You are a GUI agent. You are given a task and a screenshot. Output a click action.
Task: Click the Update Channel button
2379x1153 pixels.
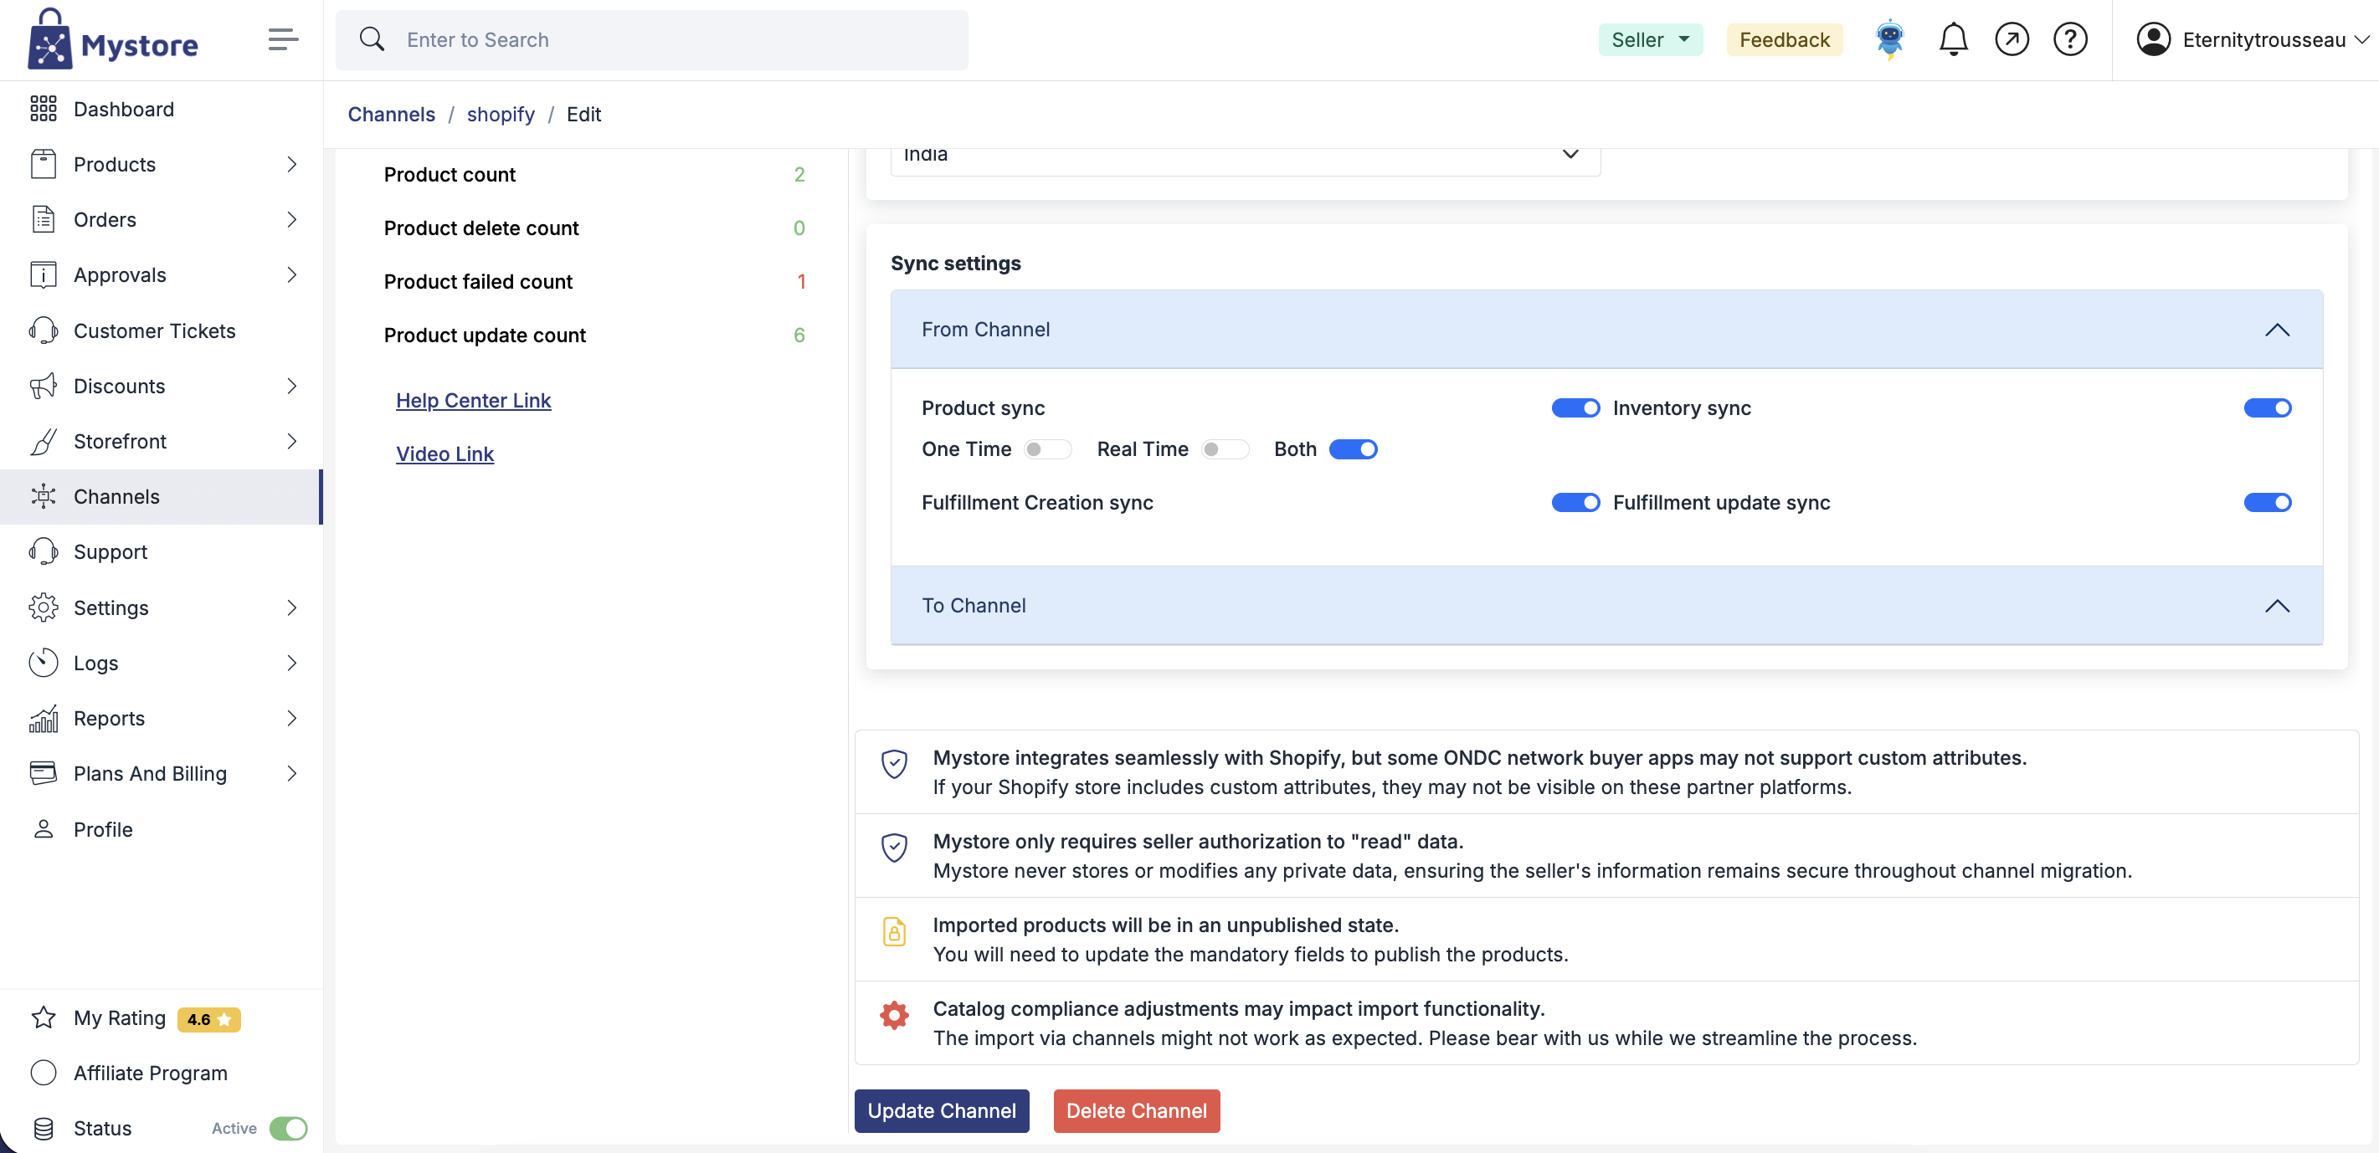pos(941,1110)
